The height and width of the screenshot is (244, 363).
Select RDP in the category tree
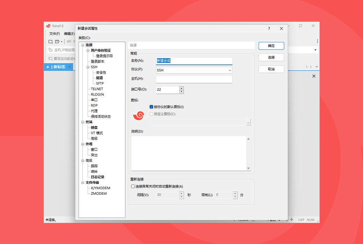pyautogui.click(x=94, y=106)
